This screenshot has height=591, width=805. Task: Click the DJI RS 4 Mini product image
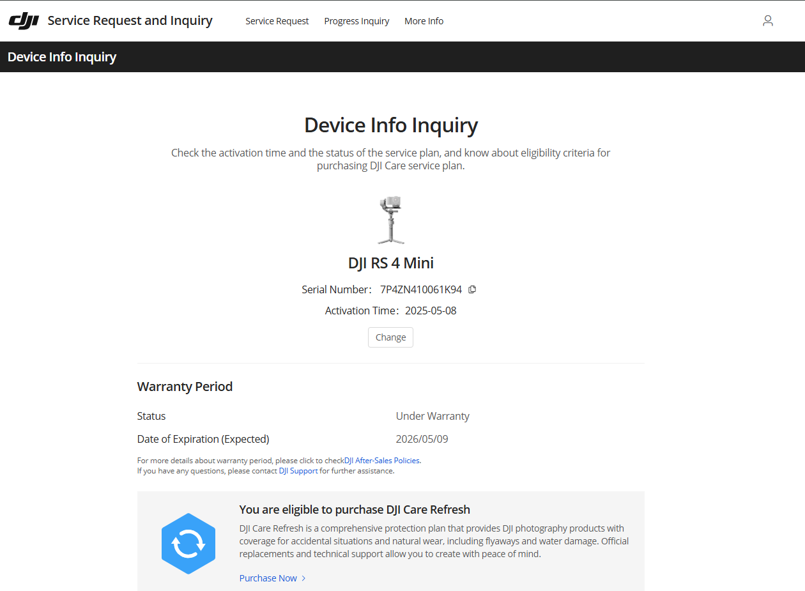(x=390, y=220)
